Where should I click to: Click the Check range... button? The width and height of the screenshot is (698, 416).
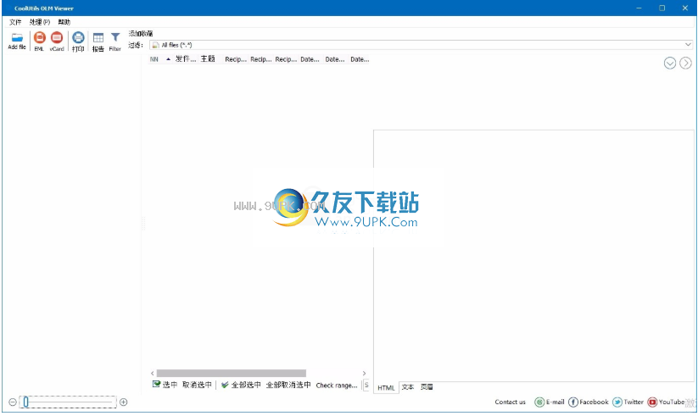coord(337,385)
